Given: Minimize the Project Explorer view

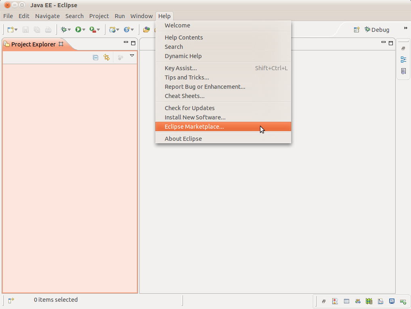Looking at the screenshot, I should 126,42.
